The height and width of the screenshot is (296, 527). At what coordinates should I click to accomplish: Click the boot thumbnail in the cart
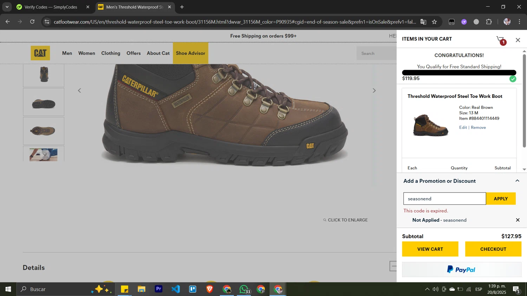[431, 125]
